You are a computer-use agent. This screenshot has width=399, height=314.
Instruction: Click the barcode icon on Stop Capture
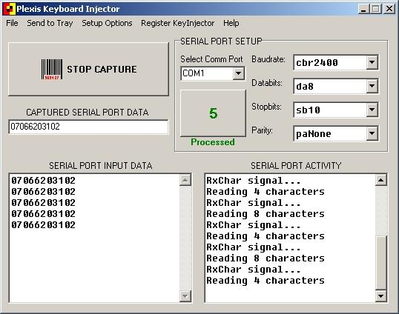click(x=52, y=70)
